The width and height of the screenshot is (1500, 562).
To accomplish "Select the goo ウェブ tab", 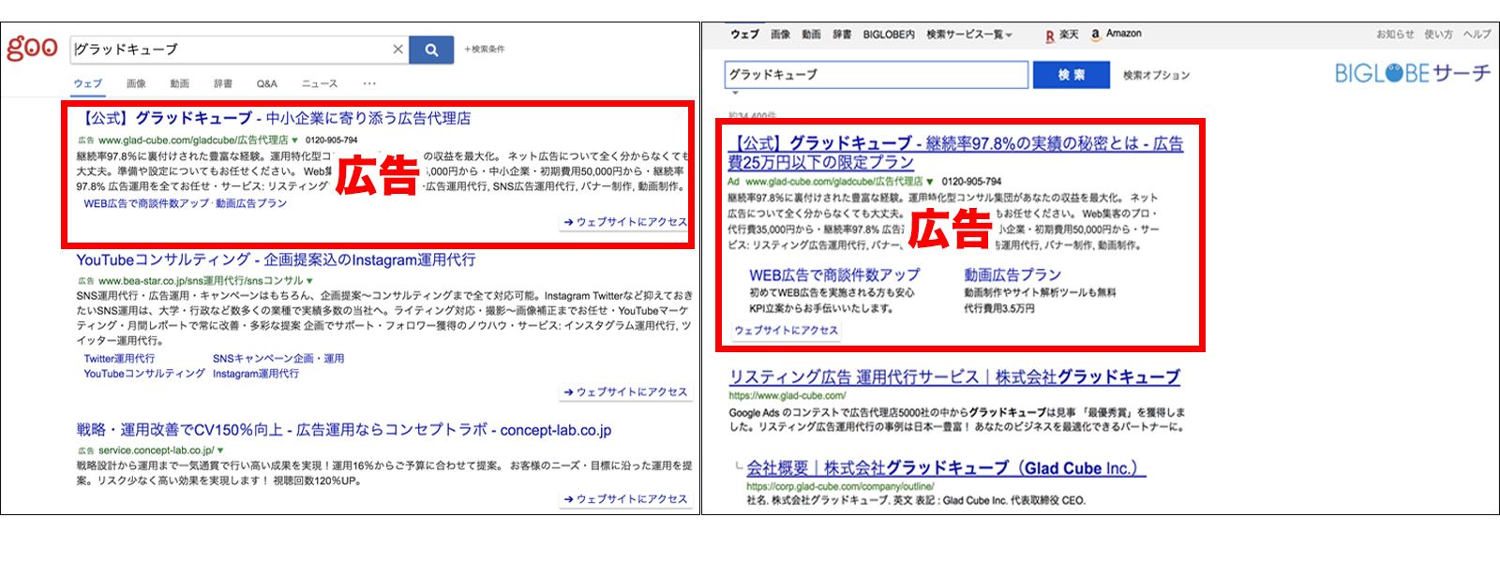I will [88, 83].
